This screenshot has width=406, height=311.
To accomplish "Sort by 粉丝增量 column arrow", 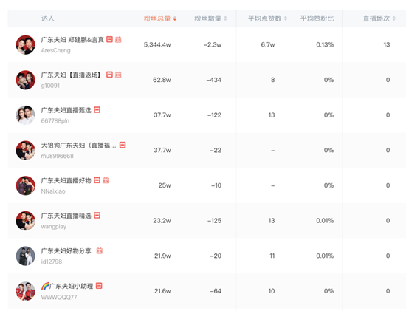I will coord(225,18).
